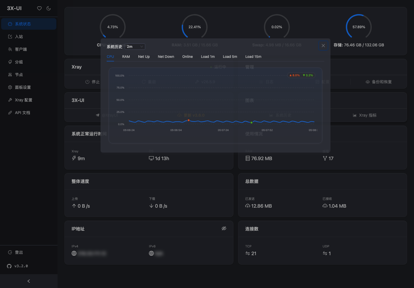This screenshot has width=414, height=288.
Task: Click the 下载 download speed arrow icon
Action: pos(151,206)
